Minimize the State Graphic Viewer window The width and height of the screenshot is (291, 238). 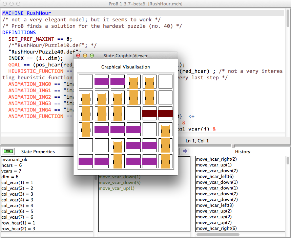coord(85,56)
